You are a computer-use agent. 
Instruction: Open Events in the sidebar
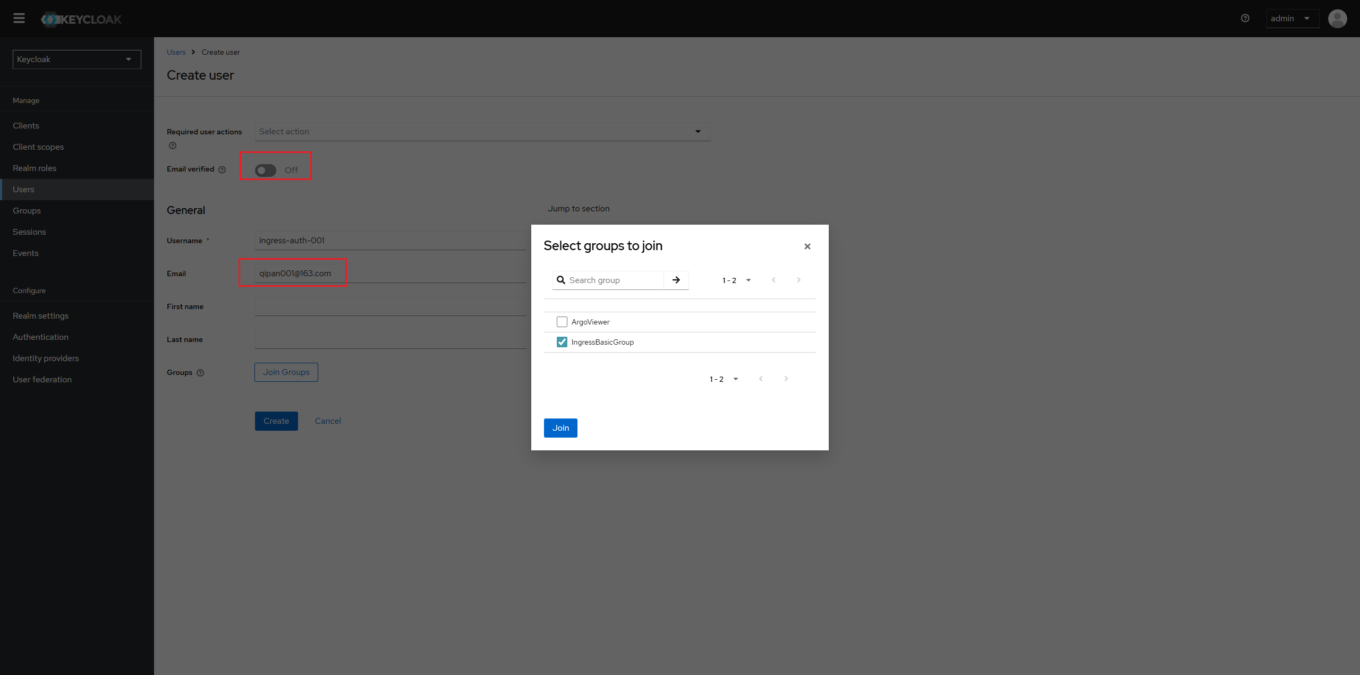(x=77, y=253)
